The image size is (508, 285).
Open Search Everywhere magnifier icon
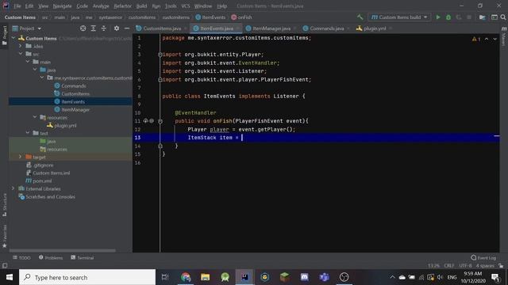pos(503,17)
